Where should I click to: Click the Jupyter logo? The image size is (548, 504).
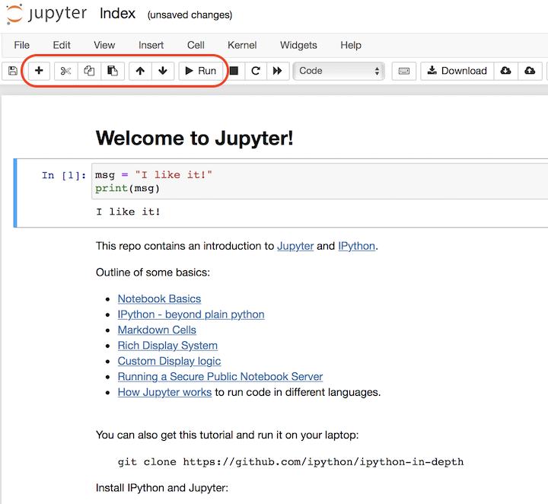click(46, 14)
